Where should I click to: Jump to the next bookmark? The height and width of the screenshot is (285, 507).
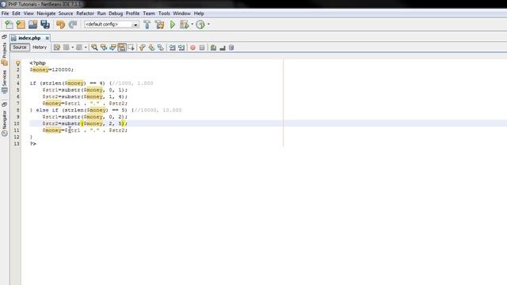point(151,47)
